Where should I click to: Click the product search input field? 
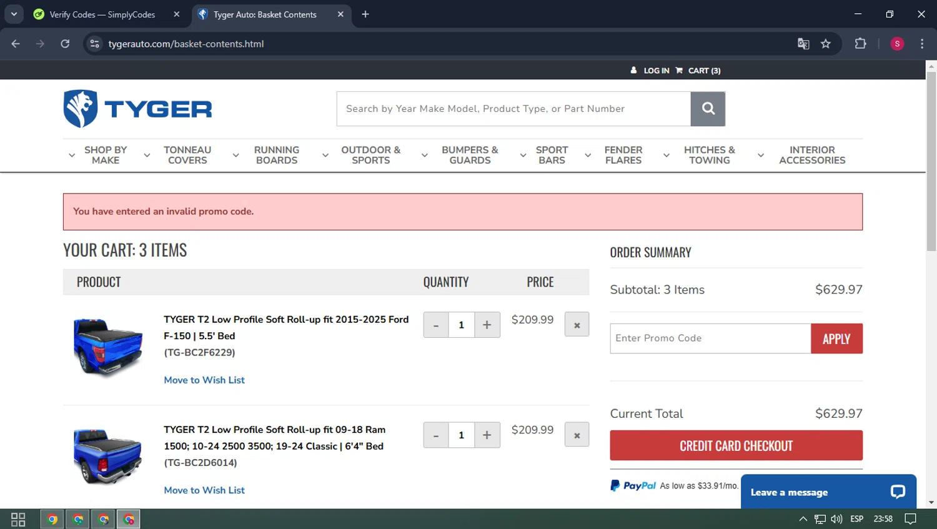click(x=513, y=109)
